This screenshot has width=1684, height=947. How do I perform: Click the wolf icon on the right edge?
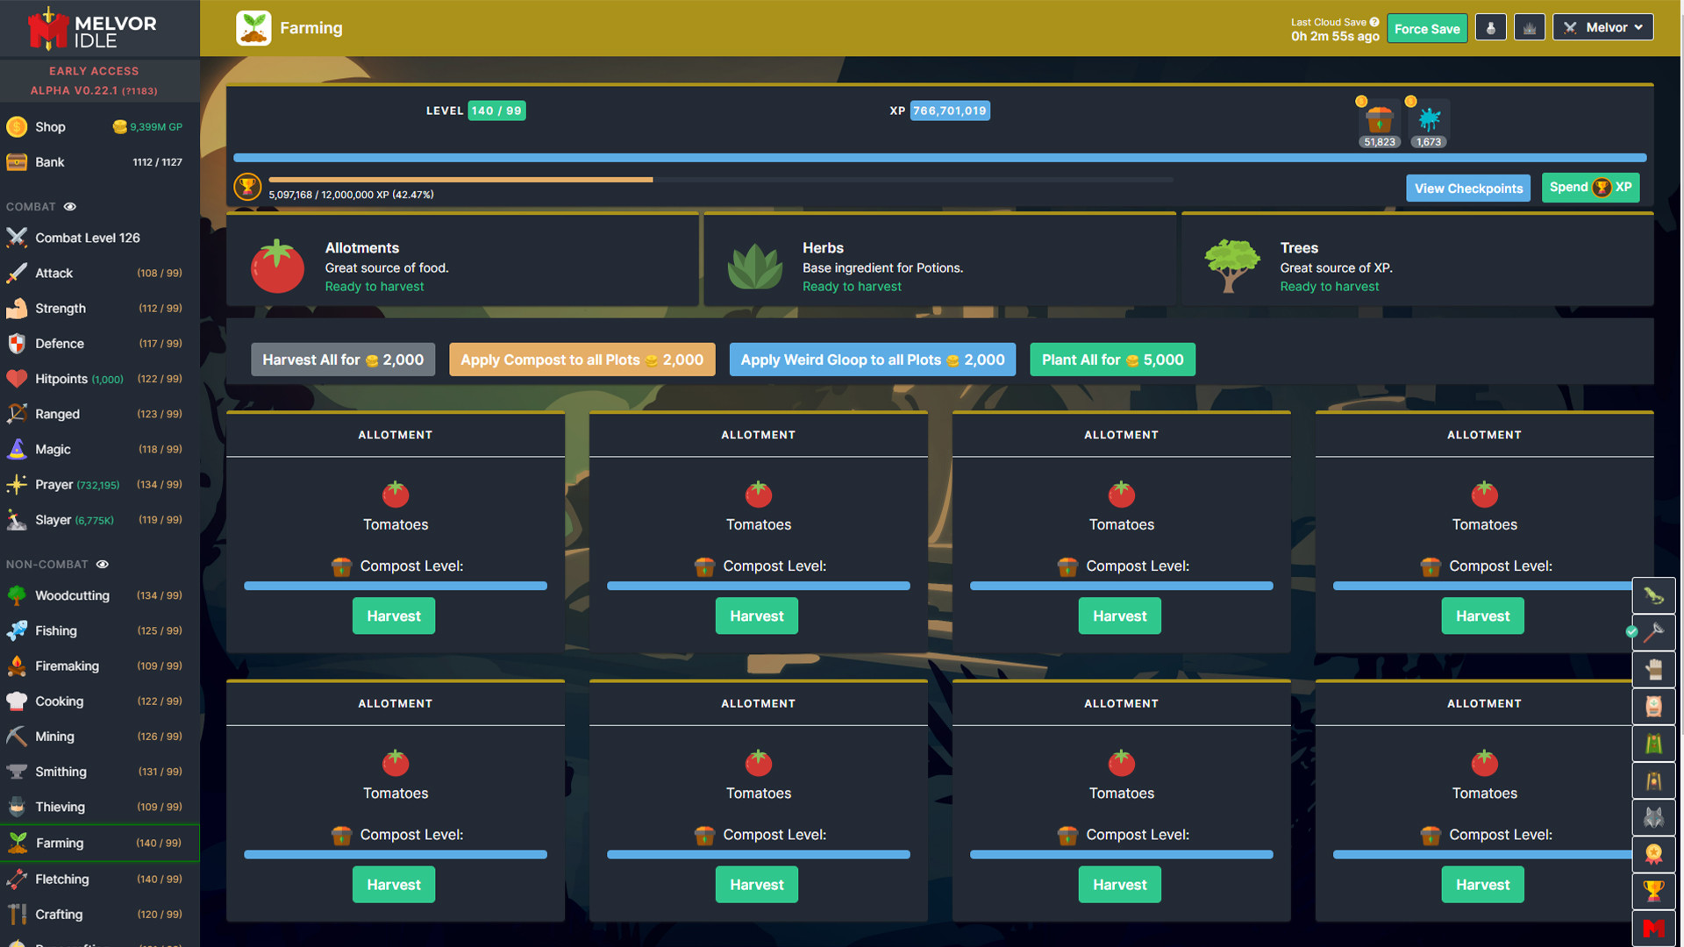click(x=1654, y=817)
